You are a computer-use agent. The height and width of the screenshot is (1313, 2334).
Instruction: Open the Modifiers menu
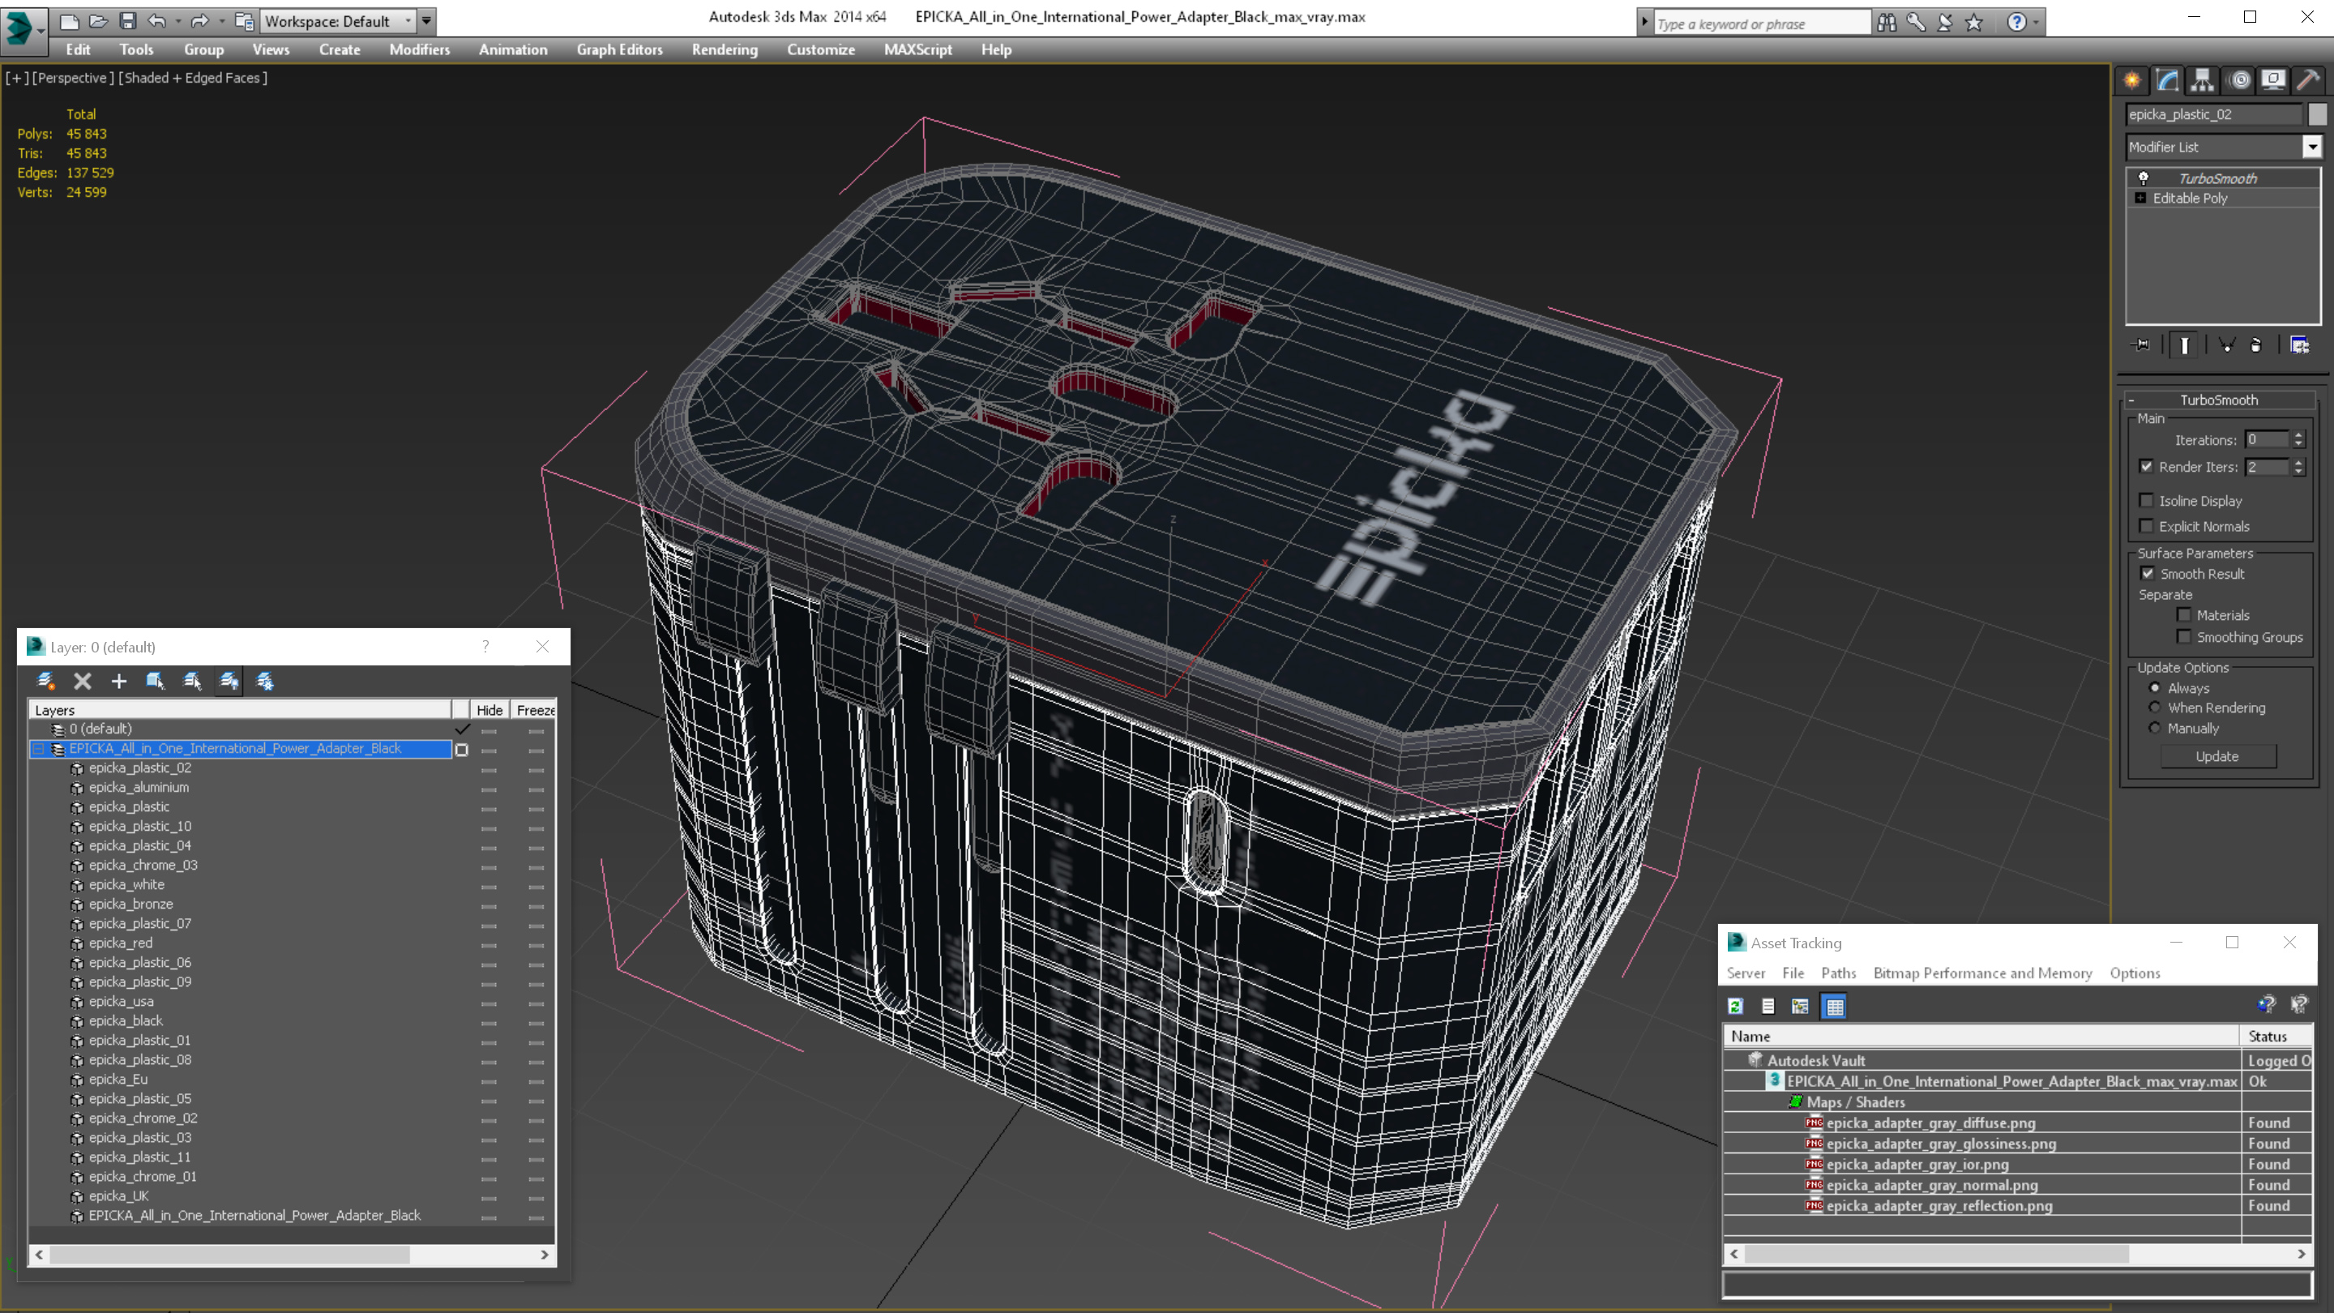point(420,49)
